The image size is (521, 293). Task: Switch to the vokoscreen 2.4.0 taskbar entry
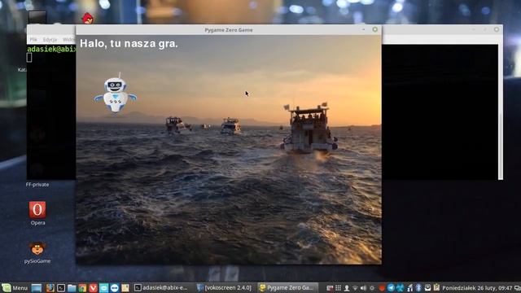point(224,287)
